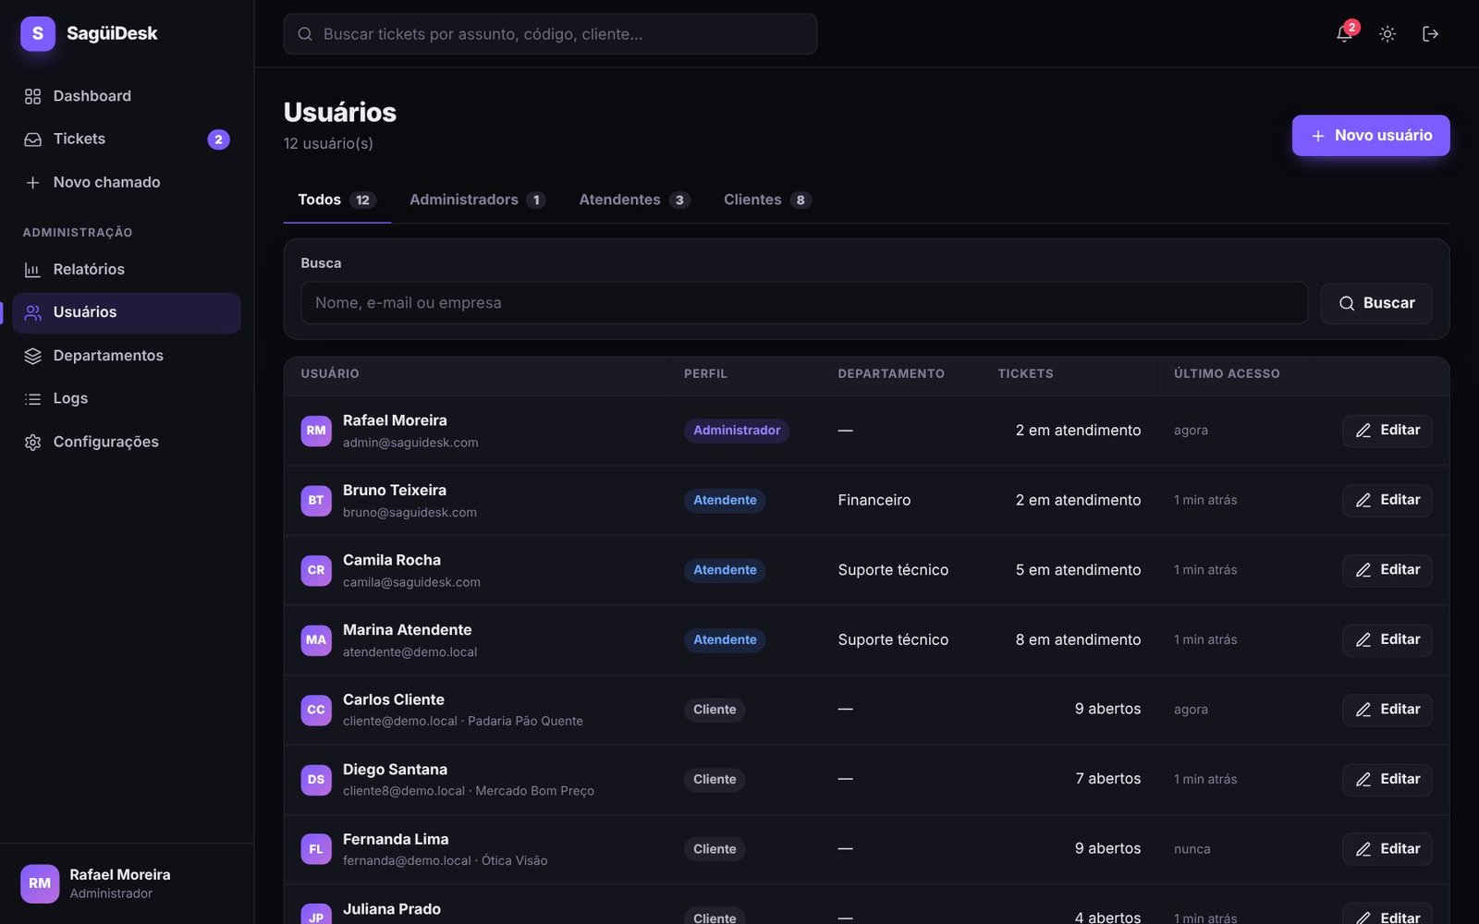Switch to Atendentes tab

click(634, 200)
